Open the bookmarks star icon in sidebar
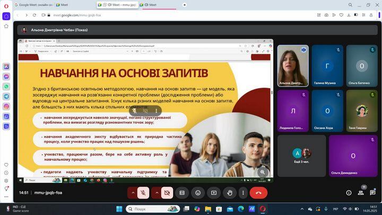Image resolution: width=382 pixels, height=215 pixels. [6, 26]
